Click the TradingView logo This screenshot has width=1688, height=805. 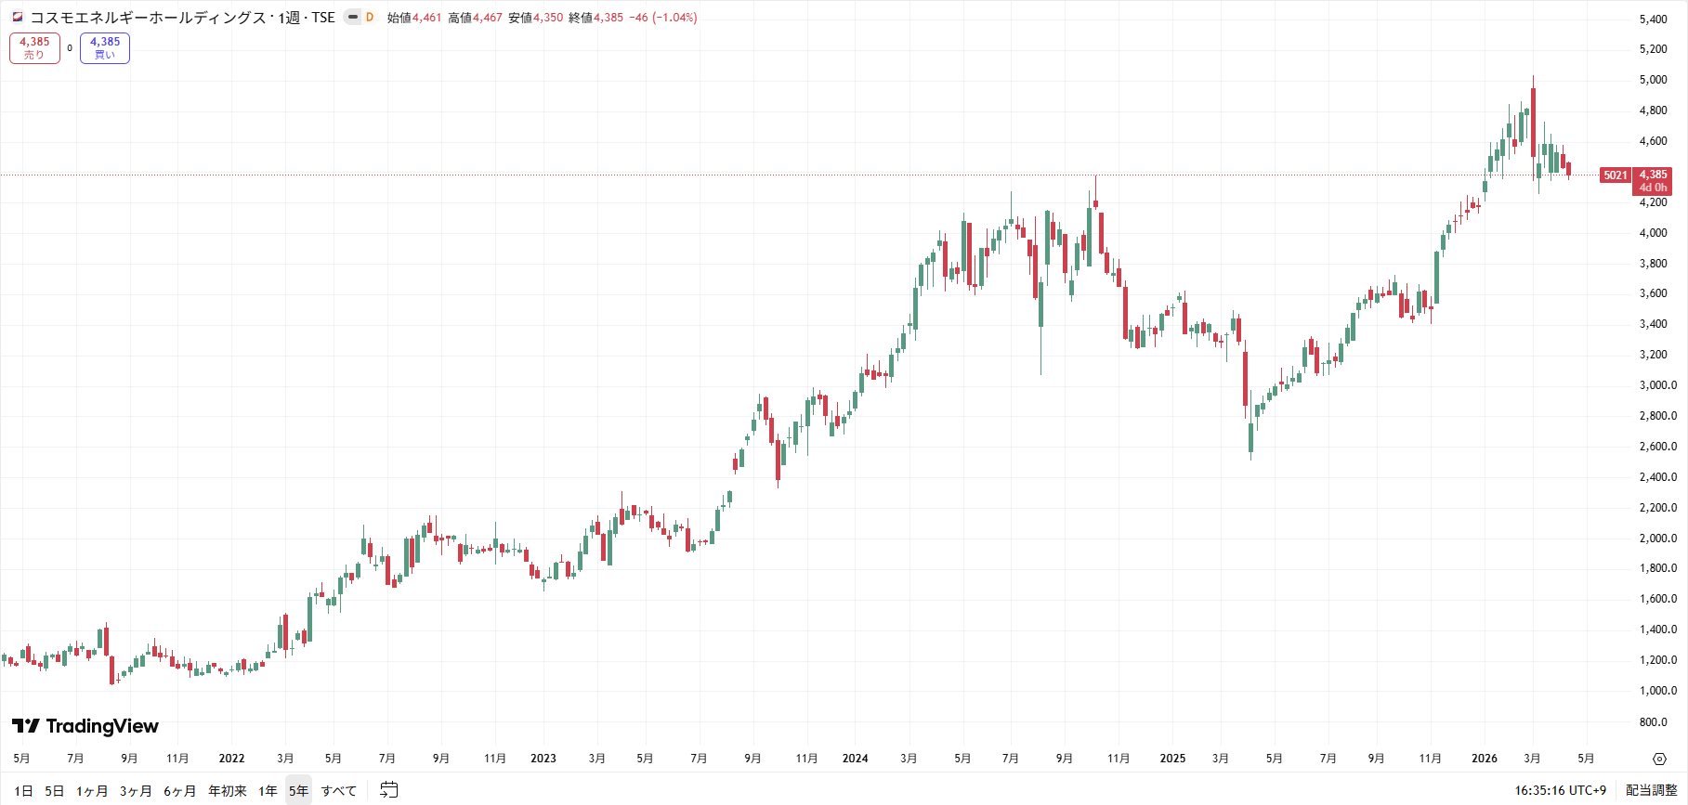tap(85, 726)
